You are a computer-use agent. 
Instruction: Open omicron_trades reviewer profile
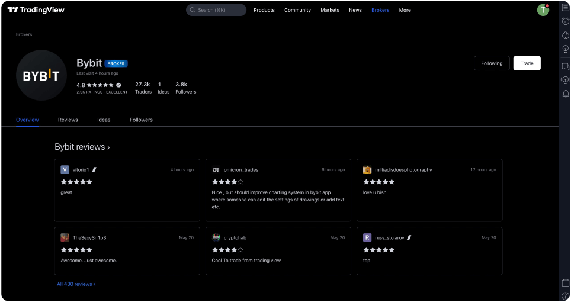coord(240,170)
